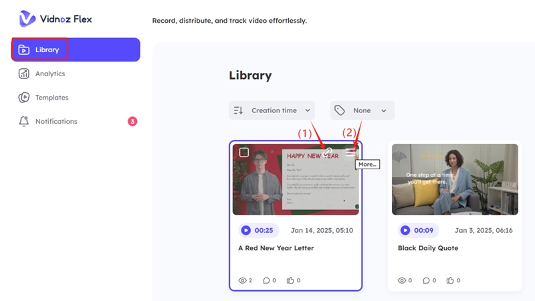Open More menu on New Year Letter thumbnail

click(350, 153)
